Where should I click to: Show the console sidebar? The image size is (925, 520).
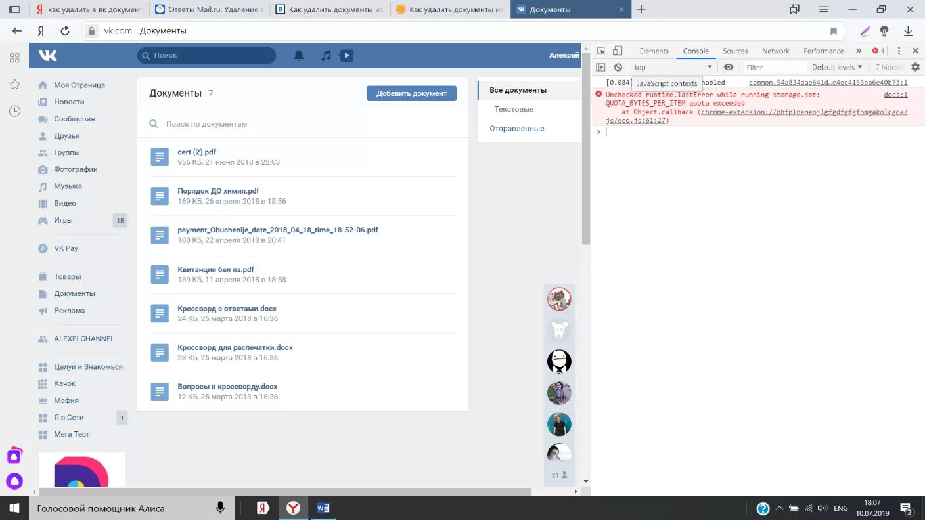600,67
